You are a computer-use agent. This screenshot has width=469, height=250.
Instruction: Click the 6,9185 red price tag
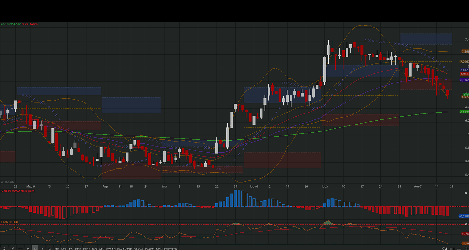pos(464,74)
